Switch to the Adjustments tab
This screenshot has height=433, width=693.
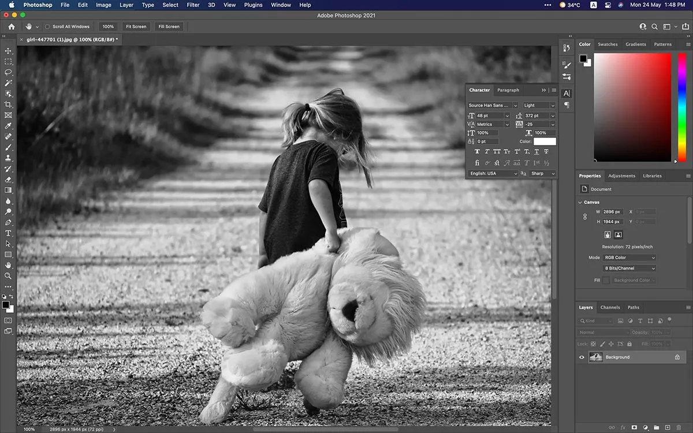click(x=621, y=176)
